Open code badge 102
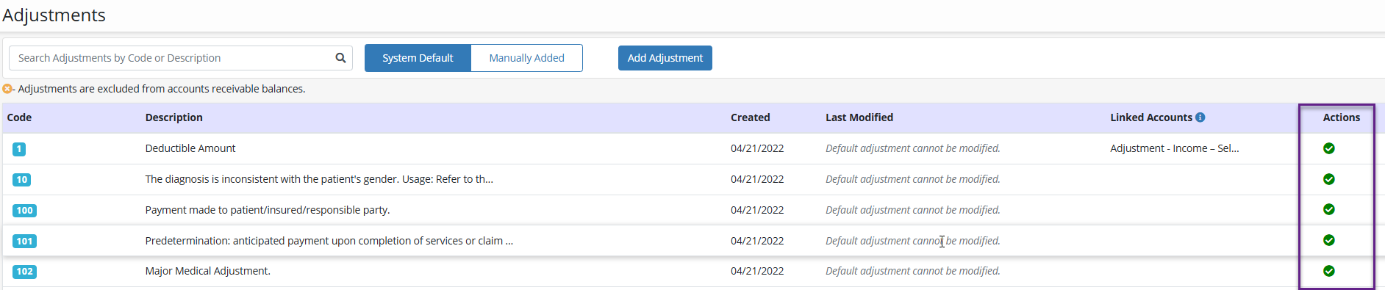Viewport: 1385px width, 290px height. [24, 272]
